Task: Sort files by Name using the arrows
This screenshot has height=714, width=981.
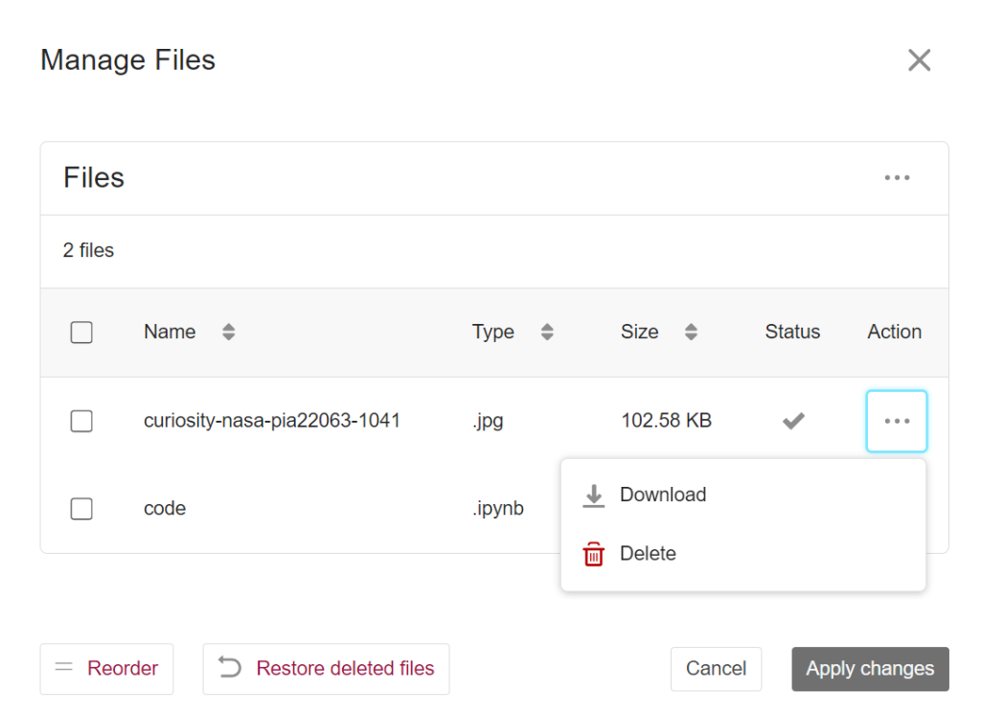Action: tap(228, 332)
